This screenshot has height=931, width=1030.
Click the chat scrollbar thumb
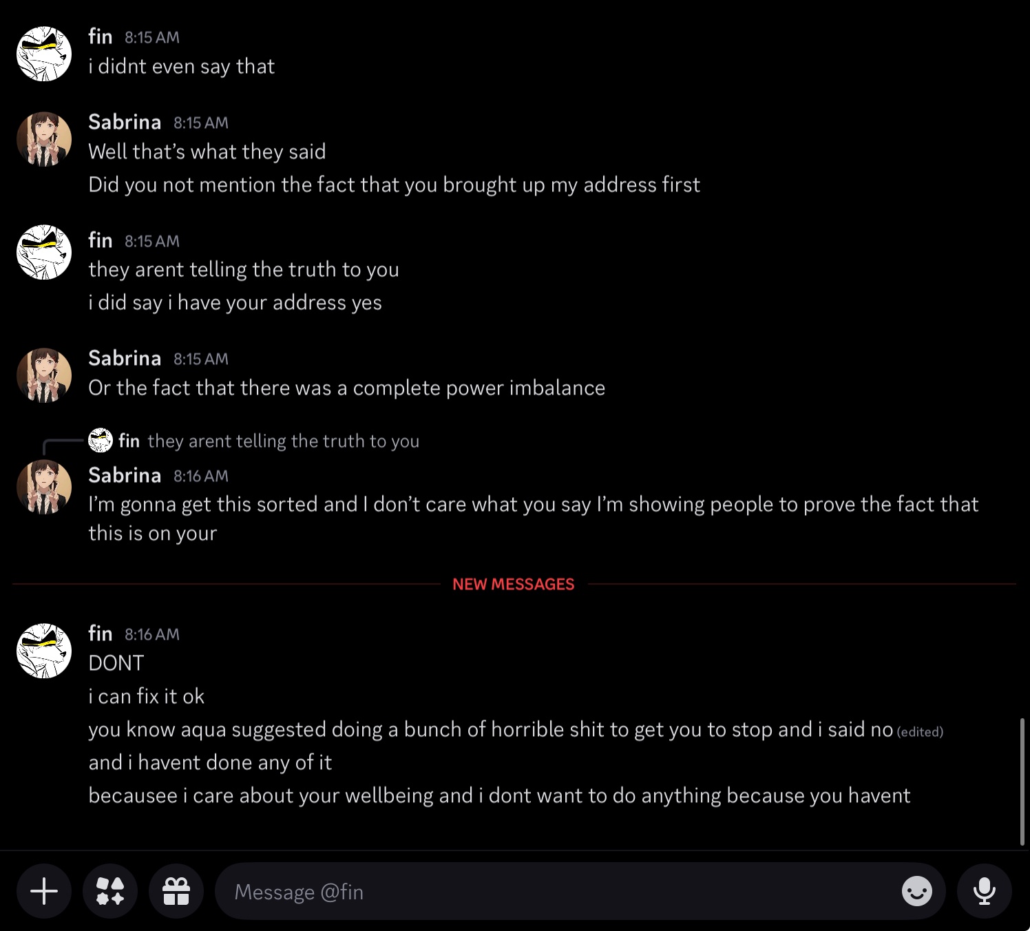[x=1022, y=781]
